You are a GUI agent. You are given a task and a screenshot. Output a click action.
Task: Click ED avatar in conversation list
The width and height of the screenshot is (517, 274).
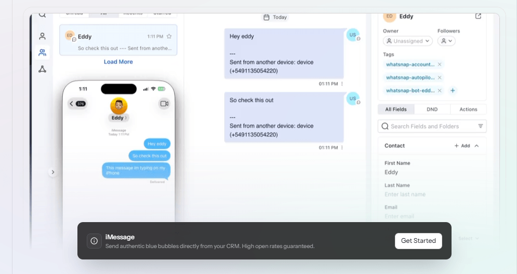click(70, 36)
